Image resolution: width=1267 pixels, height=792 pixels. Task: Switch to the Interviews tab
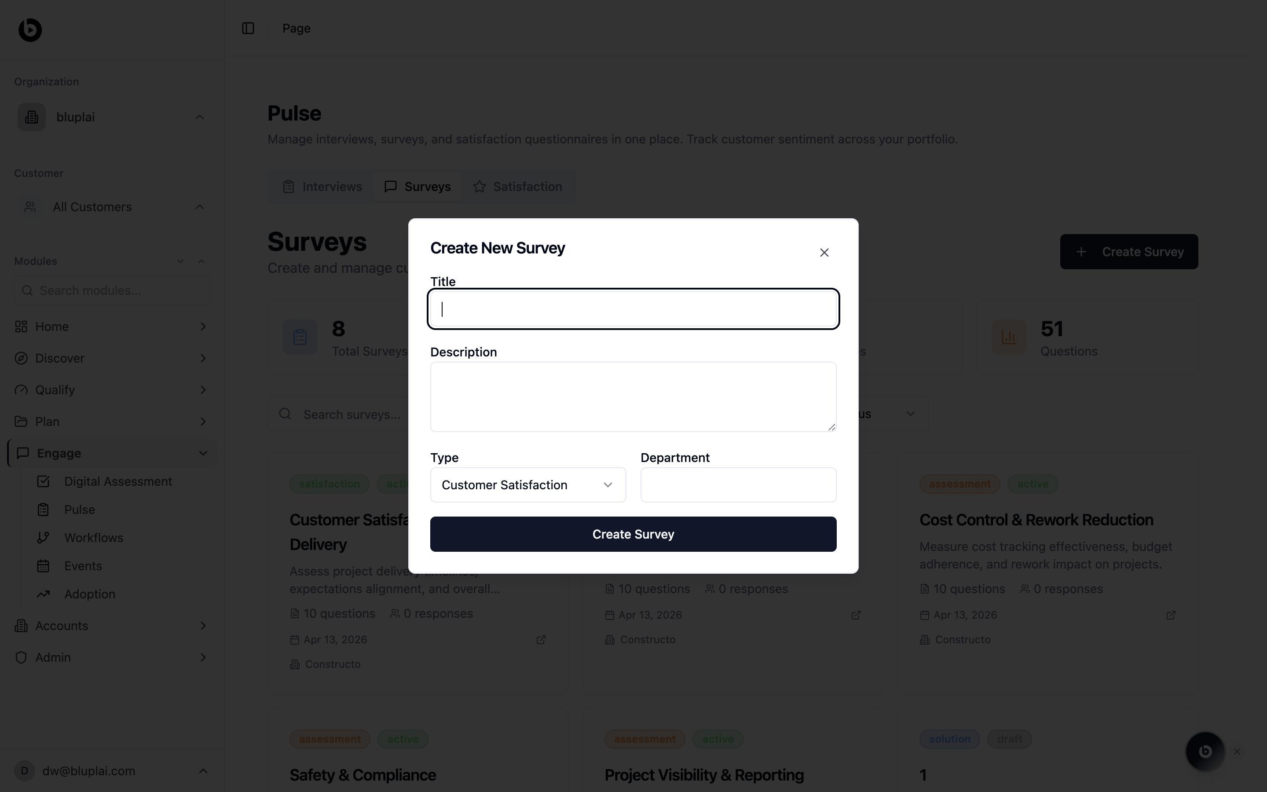(x=322, y=187)
